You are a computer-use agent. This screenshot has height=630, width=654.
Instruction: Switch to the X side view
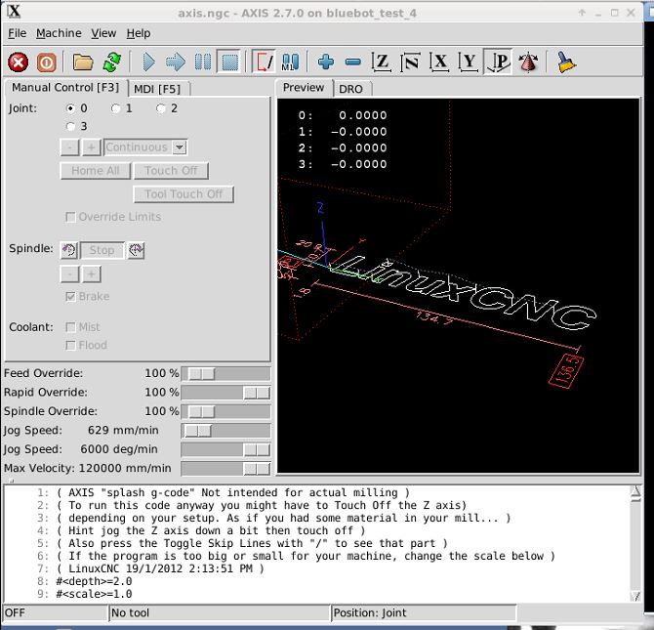point(439,63)
